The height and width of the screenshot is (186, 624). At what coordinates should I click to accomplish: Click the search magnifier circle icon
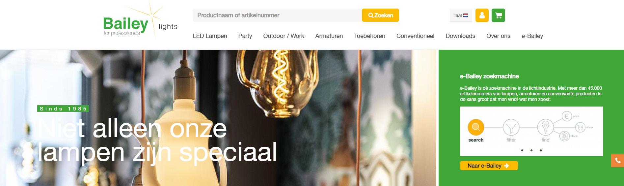point(476,127)
